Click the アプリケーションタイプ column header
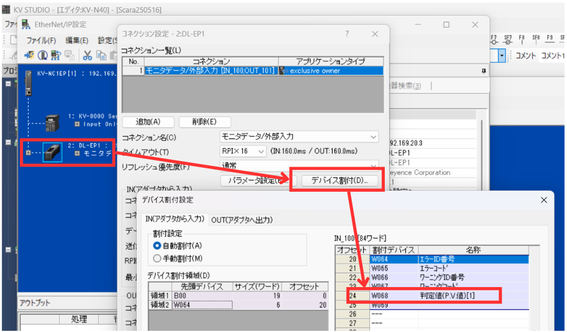 pyautogui.click(x=331, y=62)
